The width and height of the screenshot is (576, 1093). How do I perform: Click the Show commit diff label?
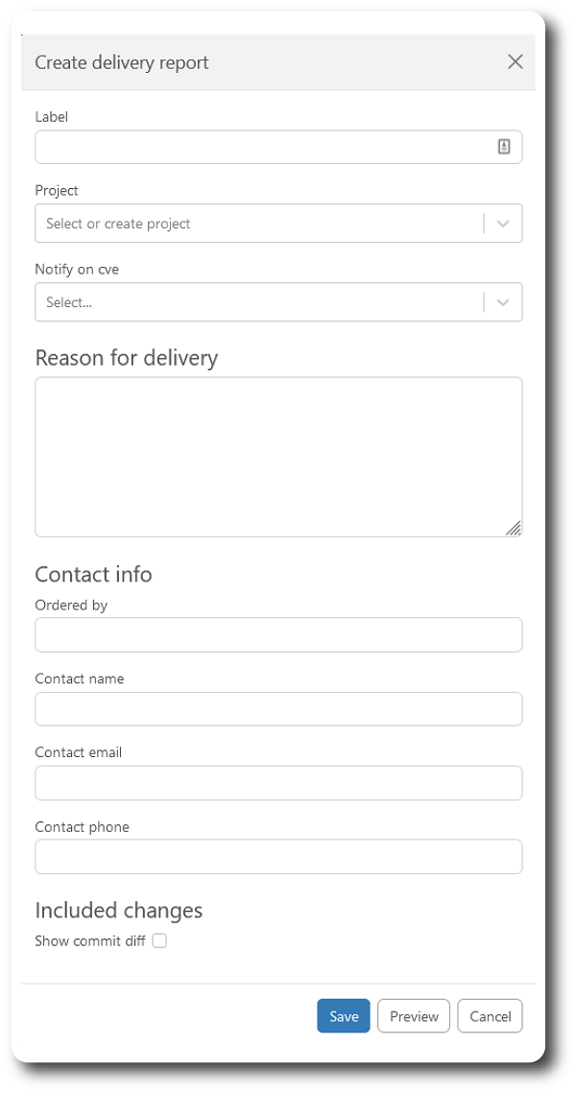[x=90, y=941]
